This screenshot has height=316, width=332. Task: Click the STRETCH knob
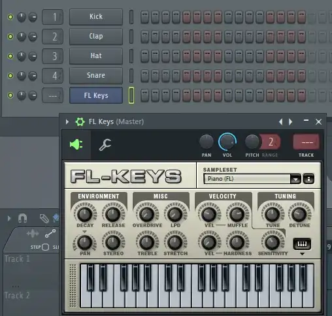175,242
